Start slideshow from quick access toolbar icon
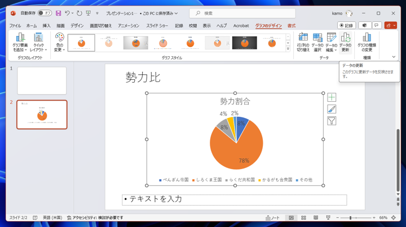Screen dimensions: 406x227 (89, 13)
